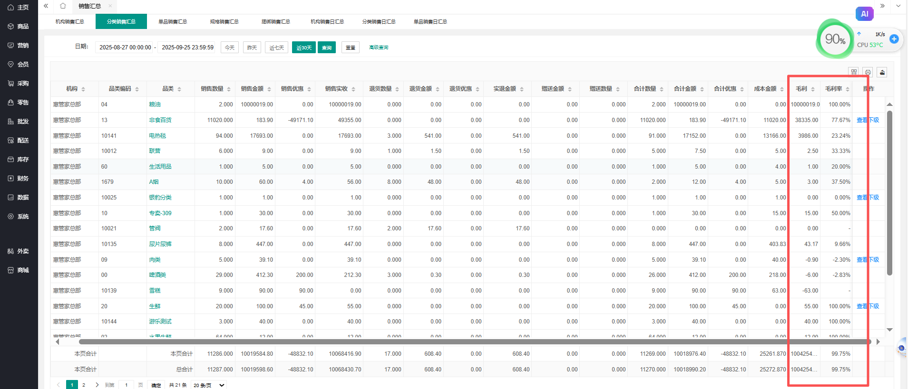Switch to 机构销售汇总 tab
The image size is (908, 389).
pyautogui.click(x=69, y=21)
